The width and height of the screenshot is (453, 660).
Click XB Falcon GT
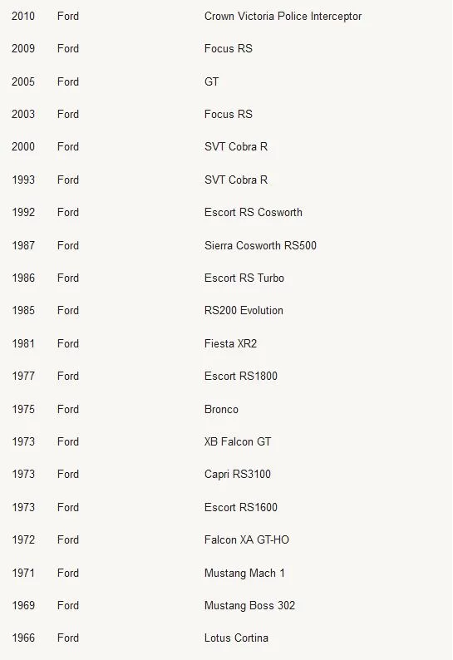238,441
